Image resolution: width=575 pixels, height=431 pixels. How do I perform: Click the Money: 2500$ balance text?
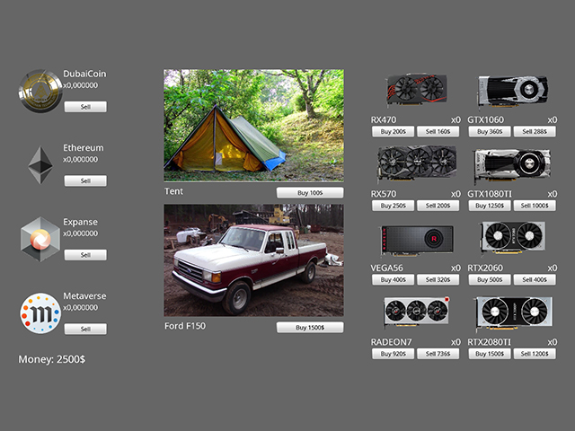52,359
